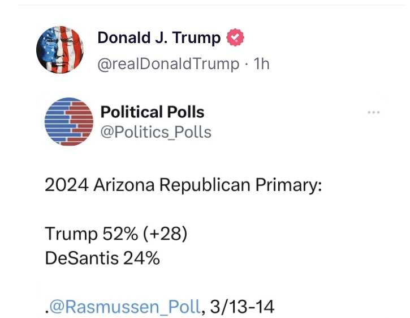Open the @realDonaldTrump handle
This screenshot has height=318, width=410.
(169, 64)
